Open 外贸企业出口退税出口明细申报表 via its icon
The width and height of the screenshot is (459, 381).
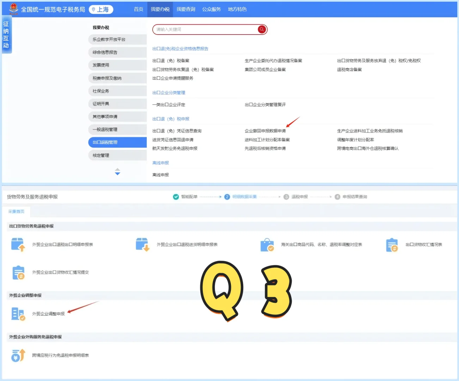[18, 244]
